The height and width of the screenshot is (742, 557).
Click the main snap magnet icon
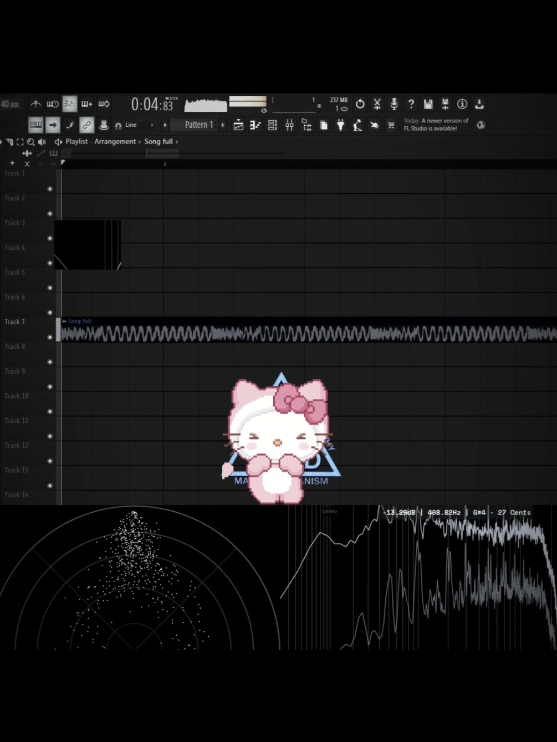click(x=118, y=126)
